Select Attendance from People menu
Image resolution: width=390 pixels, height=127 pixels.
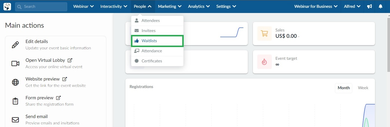click(157, 51)
